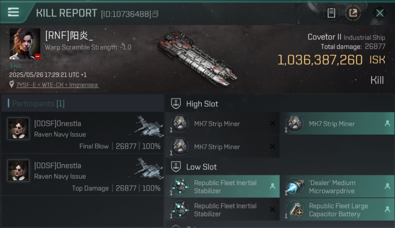Select the dropped Republic Fleet Inertial Stabilizer
The width and height of the screenshot is (395, 228).
222,186
